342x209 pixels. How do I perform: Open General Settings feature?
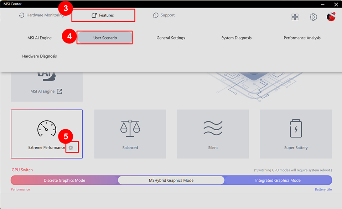(171, 38)
